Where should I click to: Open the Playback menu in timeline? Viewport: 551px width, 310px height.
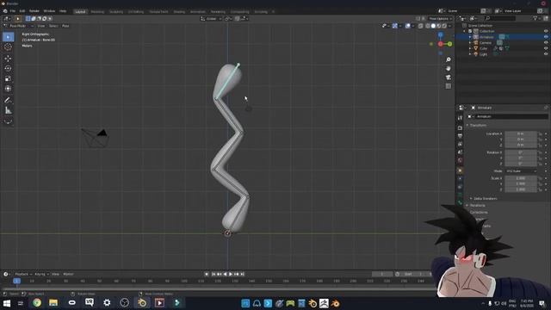pos(22,274)
